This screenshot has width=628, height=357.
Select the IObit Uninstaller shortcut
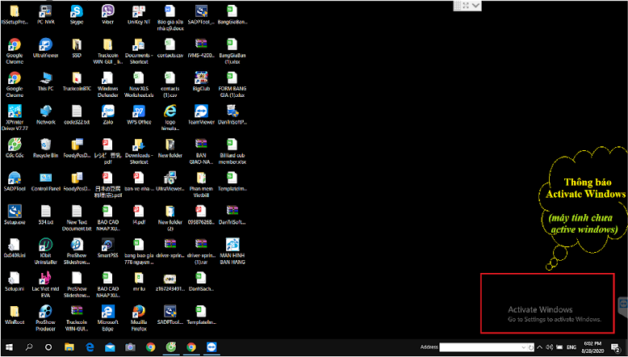pos(46,251)
